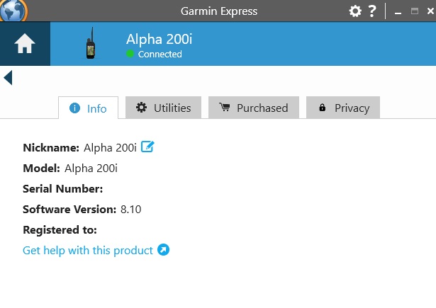The image size is (436, 308).
Task: Click the Garmin globe logo
Action: click(13, 10)
